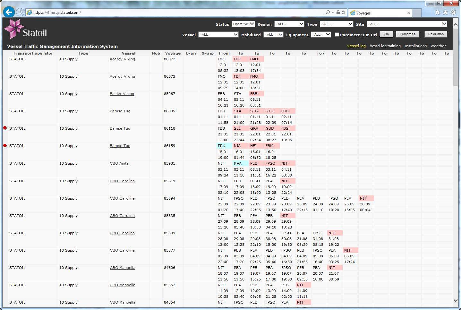Click pink GUD cell in voyage 86110 row

point(272,128)
